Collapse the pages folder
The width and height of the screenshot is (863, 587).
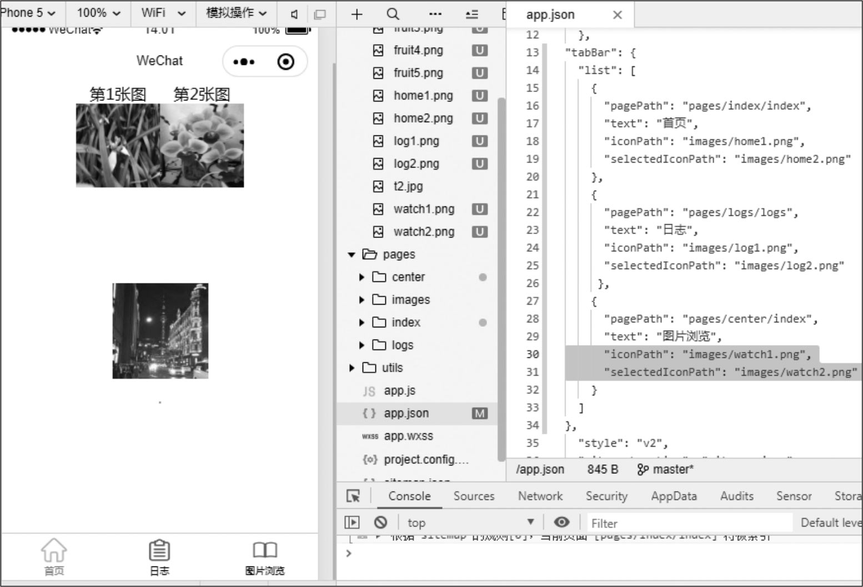[351, 255]
